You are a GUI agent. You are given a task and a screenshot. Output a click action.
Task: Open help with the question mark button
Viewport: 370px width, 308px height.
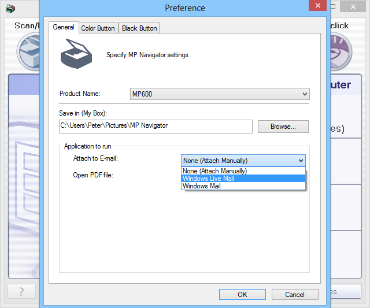pos(22,291)
